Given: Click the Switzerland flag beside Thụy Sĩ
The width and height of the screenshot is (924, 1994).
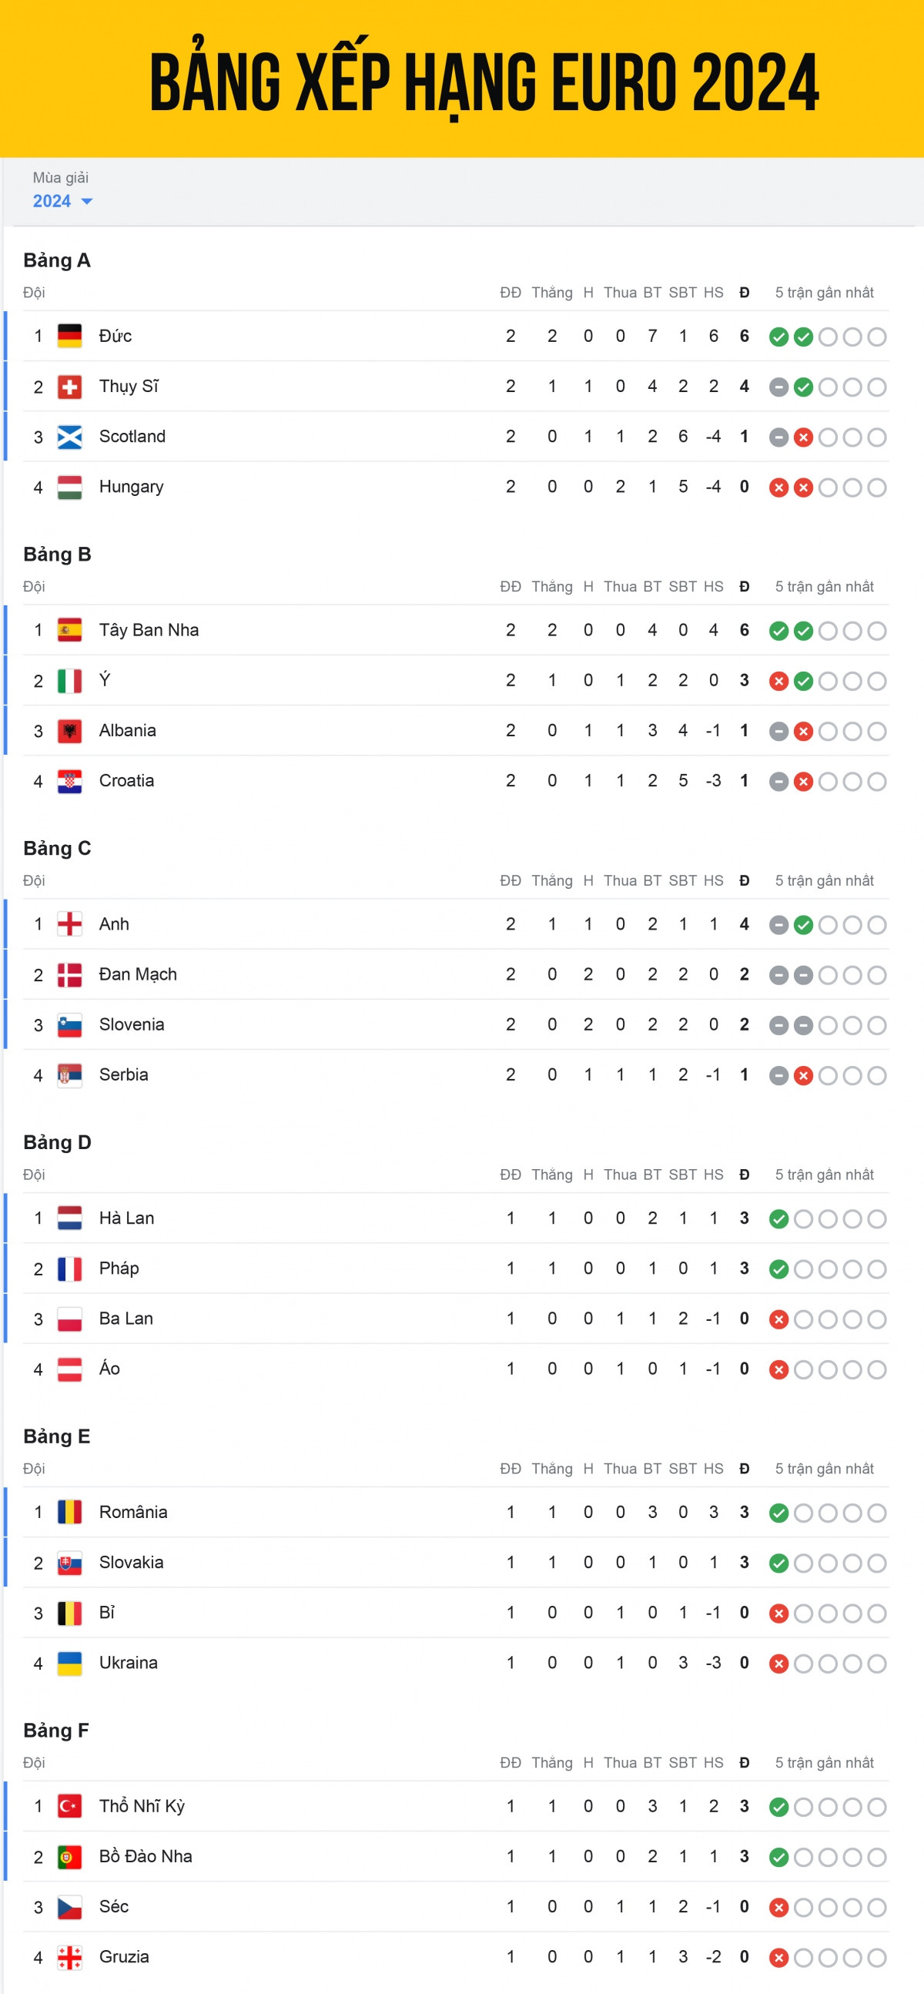Looking at the screenshot, I should point(69,387).
